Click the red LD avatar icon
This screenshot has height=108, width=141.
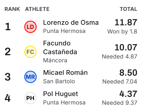tap(30, 27)
